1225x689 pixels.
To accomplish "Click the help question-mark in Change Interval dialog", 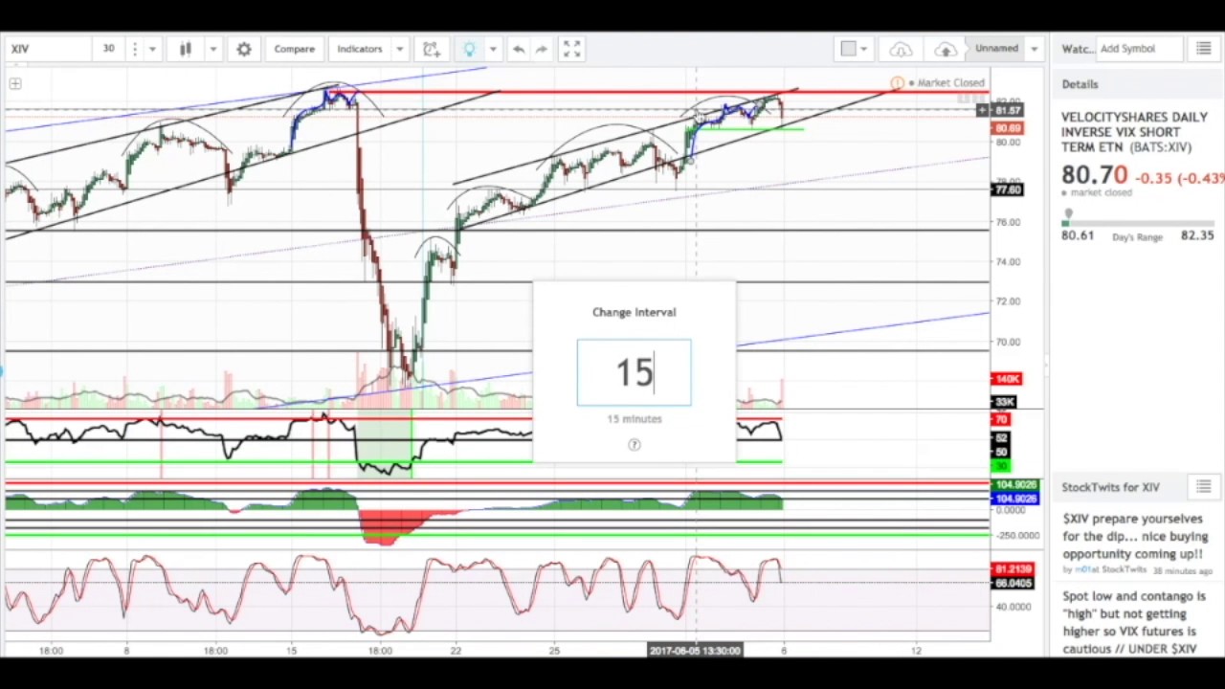I will (x=635, y=444).
